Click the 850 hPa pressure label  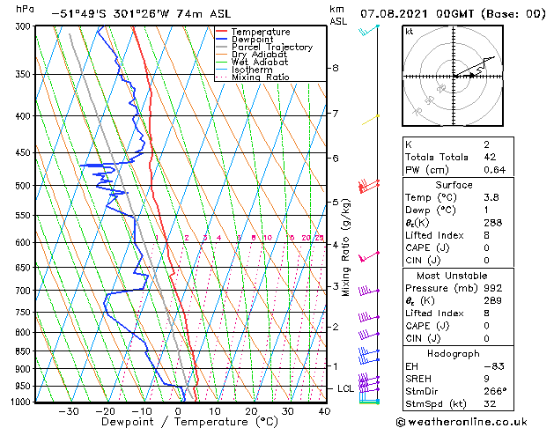tap(25, 351)
